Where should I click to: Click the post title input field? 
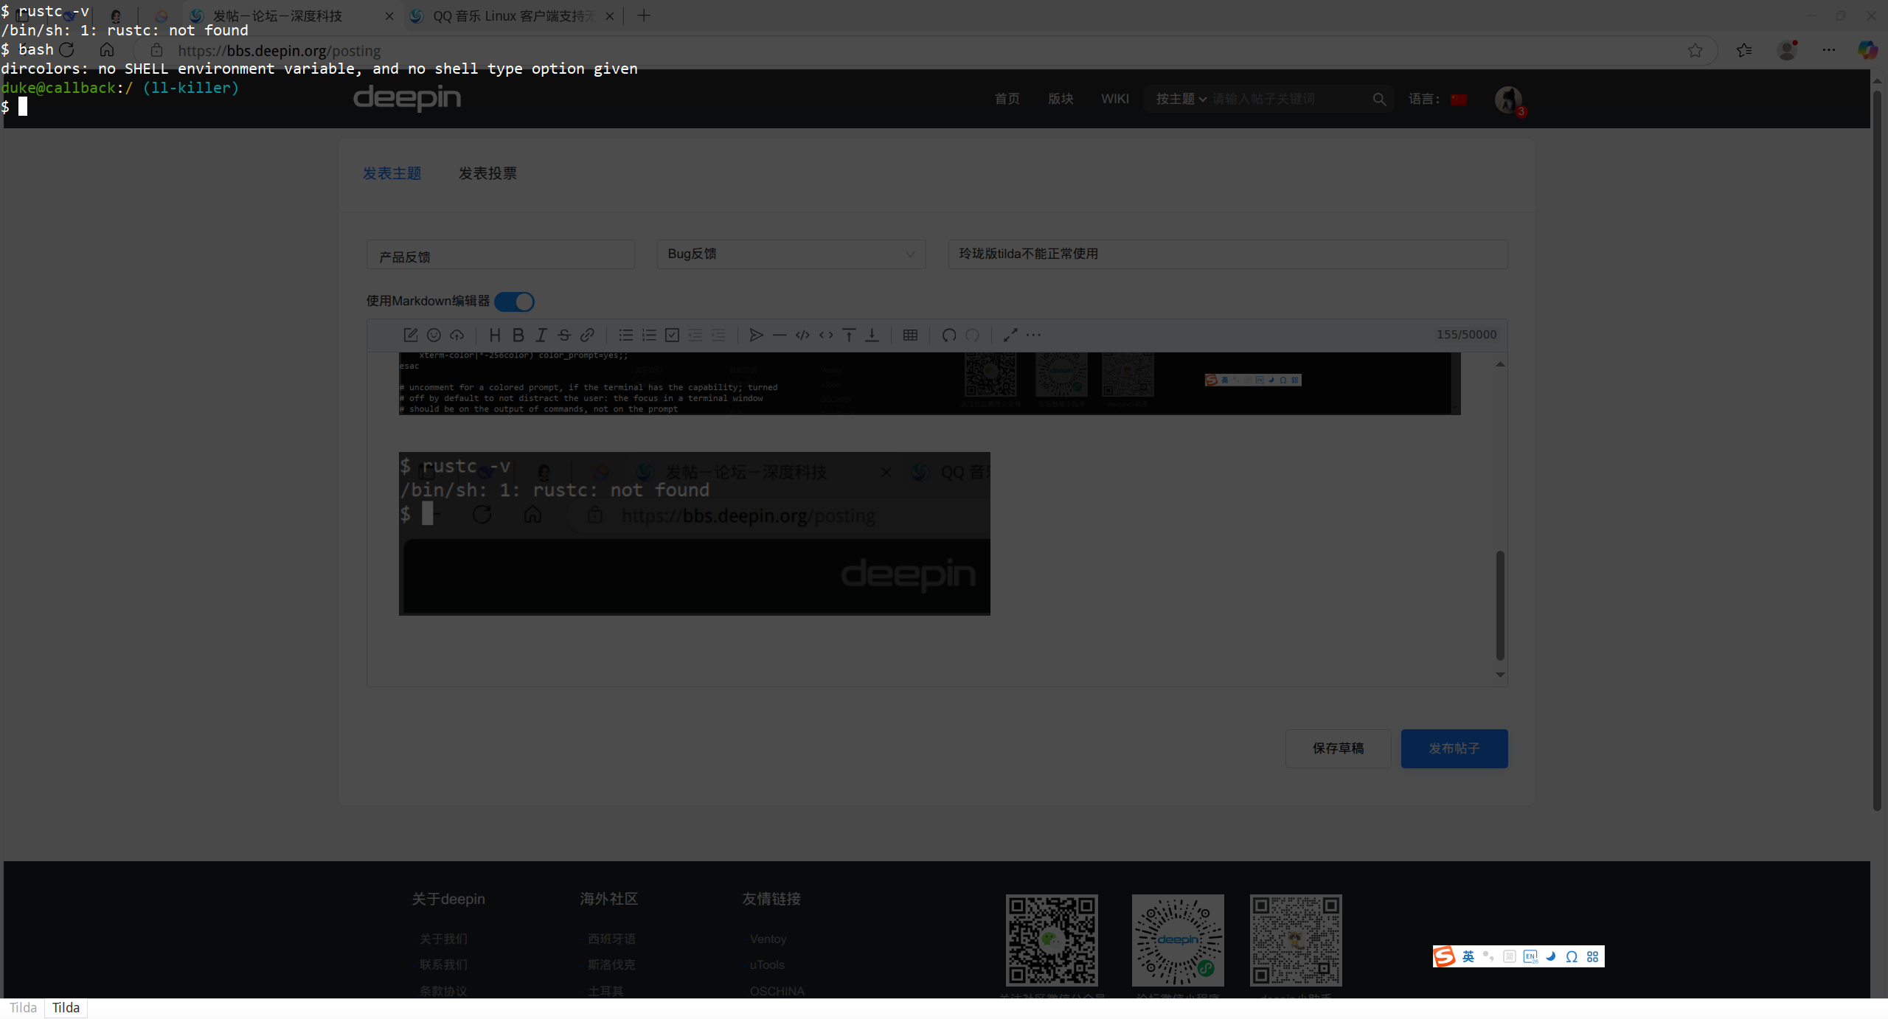pos(1228,254)
